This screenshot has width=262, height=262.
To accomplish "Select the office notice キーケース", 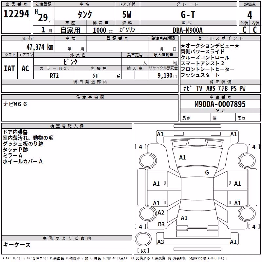I will coord(17,245).
